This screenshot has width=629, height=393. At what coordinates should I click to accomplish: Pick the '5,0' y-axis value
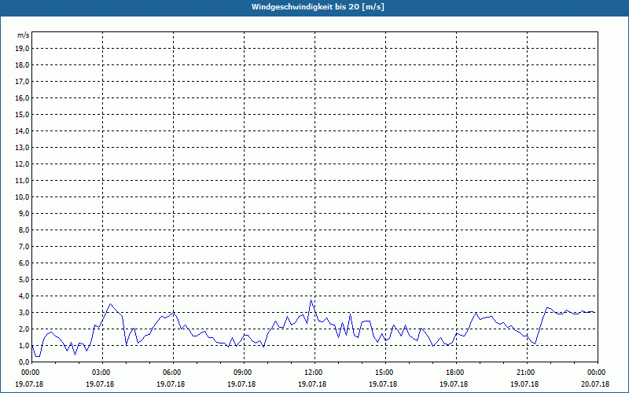click(x=24, y=280)
